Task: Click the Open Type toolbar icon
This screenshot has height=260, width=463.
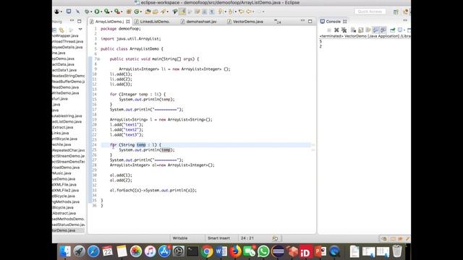Action: click(x=148, y=12)
